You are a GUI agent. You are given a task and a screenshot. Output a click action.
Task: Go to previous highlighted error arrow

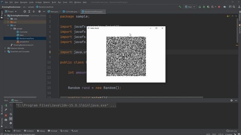click(233, 16)
